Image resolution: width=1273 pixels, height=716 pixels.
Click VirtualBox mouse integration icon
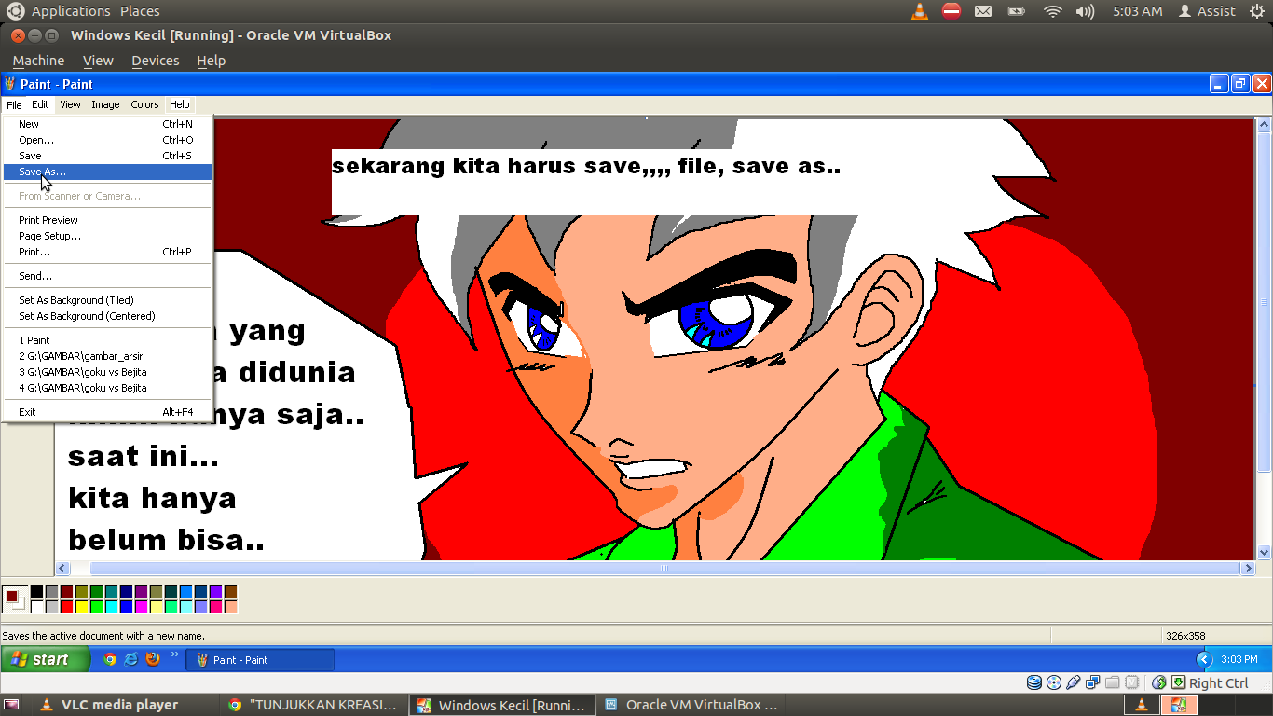coord(1159,682)
